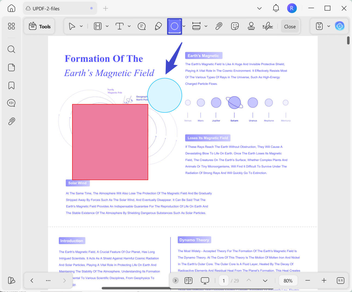Expand the shape tool dropdown arrow
Screen dimensions: 352x292
184,26
